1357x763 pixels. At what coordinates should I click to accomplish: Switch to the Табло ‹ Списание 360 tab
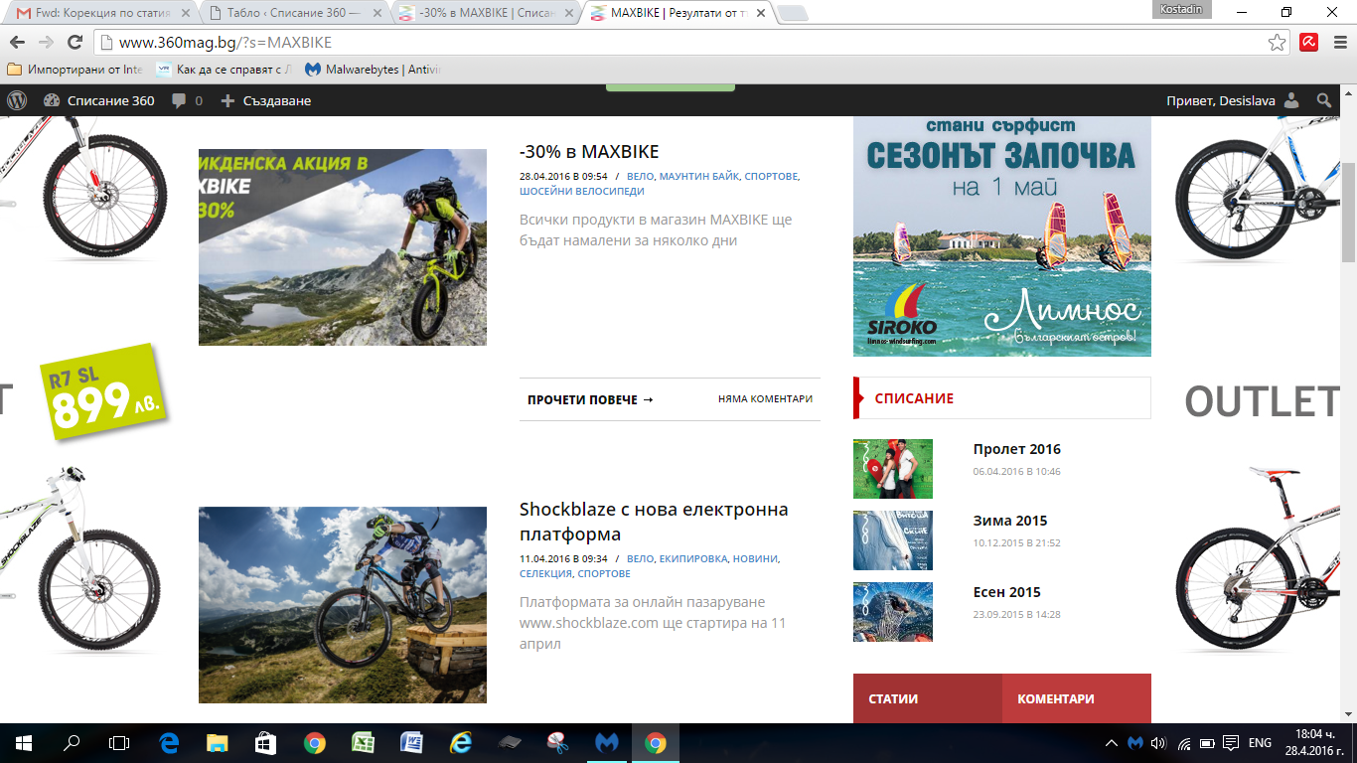click(x=295, y=14)
